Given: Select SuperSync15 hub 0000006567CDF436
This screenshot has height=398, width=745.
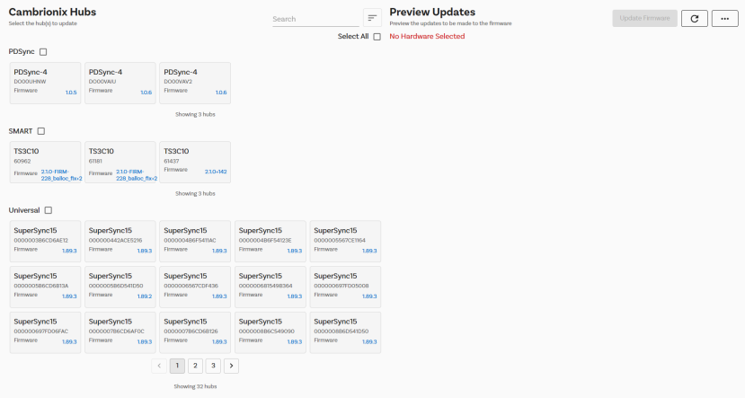Looking at the screenshot, I should coord(195,287).
